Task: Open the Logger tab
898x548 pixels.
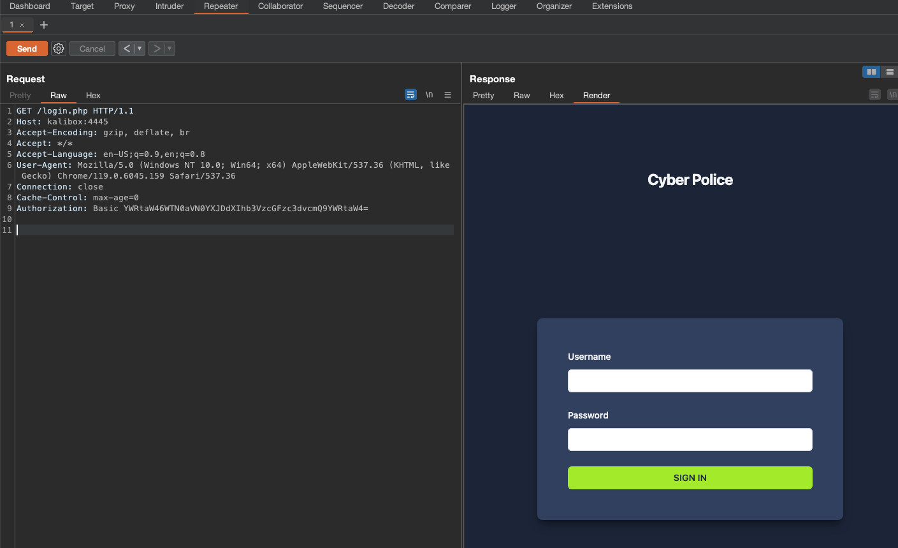Action: (x=504, y=6)
